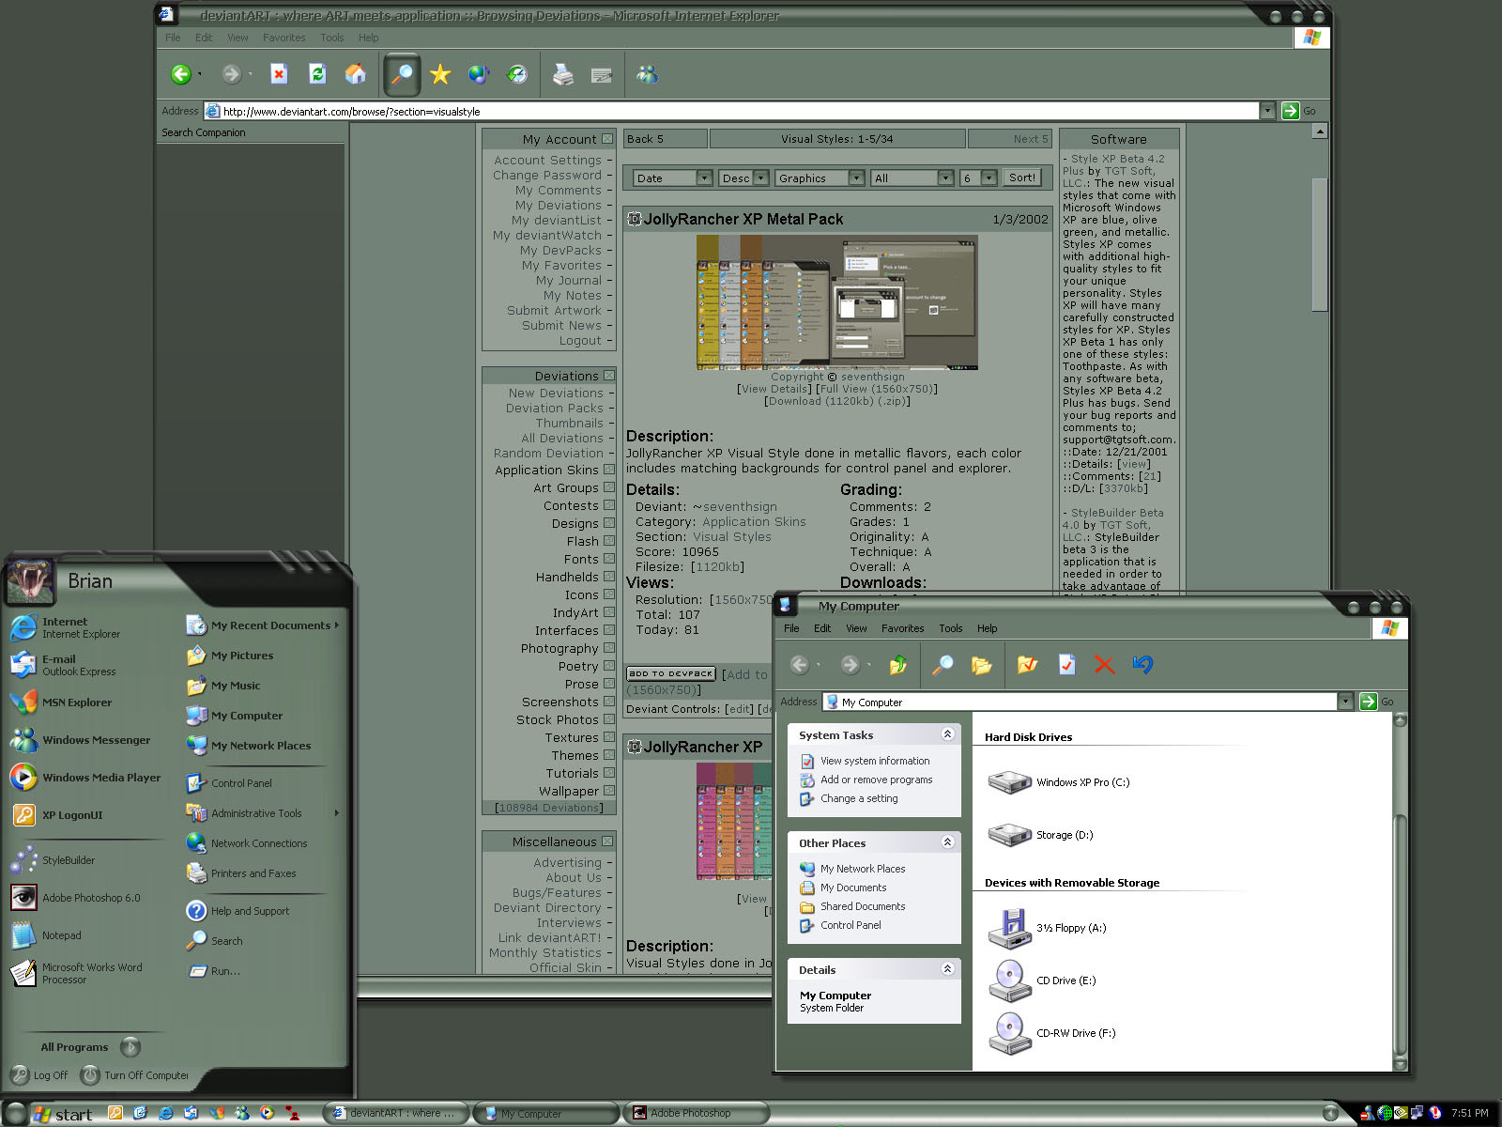Open the File menu in My Computer
This screenshot has height=1127, width=1502.
coord(791,628)
